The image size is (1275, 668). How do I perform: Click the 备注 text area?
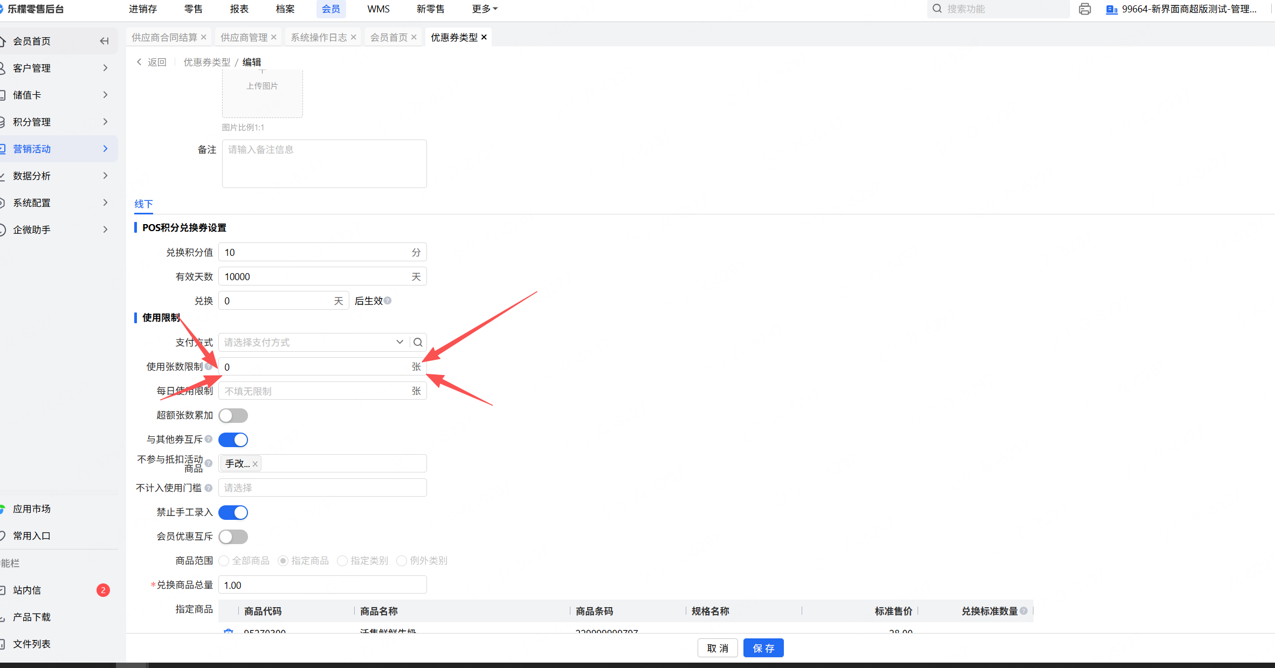tap(324, 164)
